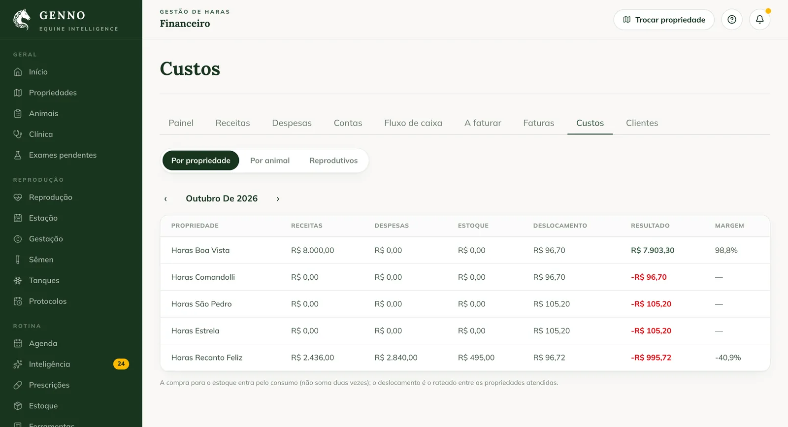Click the Inteligência sparkle icon
788x427 pixels.
tap(18, 364)
